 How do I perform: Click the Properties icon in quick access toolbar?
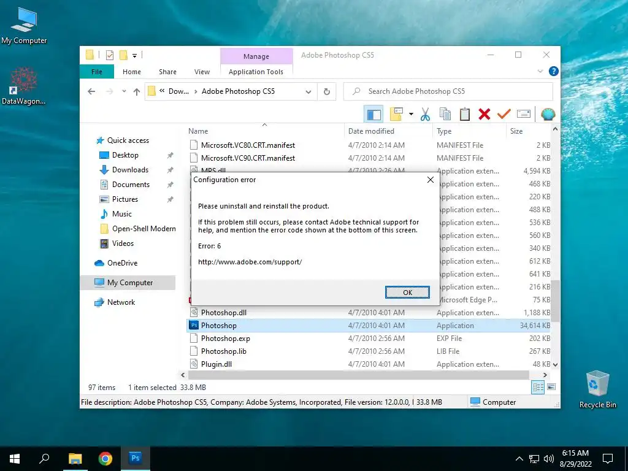click(109, 55)
